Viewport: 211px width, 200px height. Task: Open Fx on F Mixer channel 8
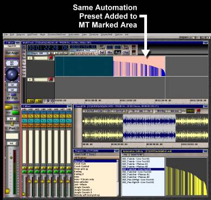point(69,116)
